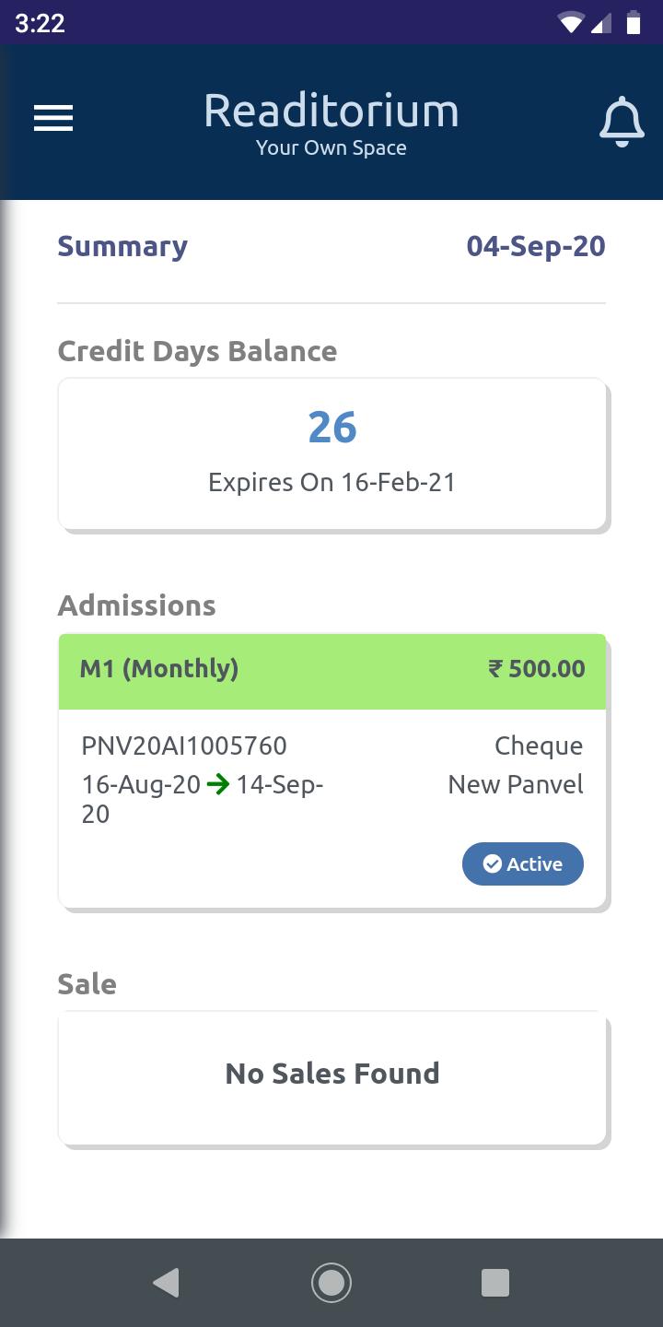Open the hamburger navigation menu

53,119
